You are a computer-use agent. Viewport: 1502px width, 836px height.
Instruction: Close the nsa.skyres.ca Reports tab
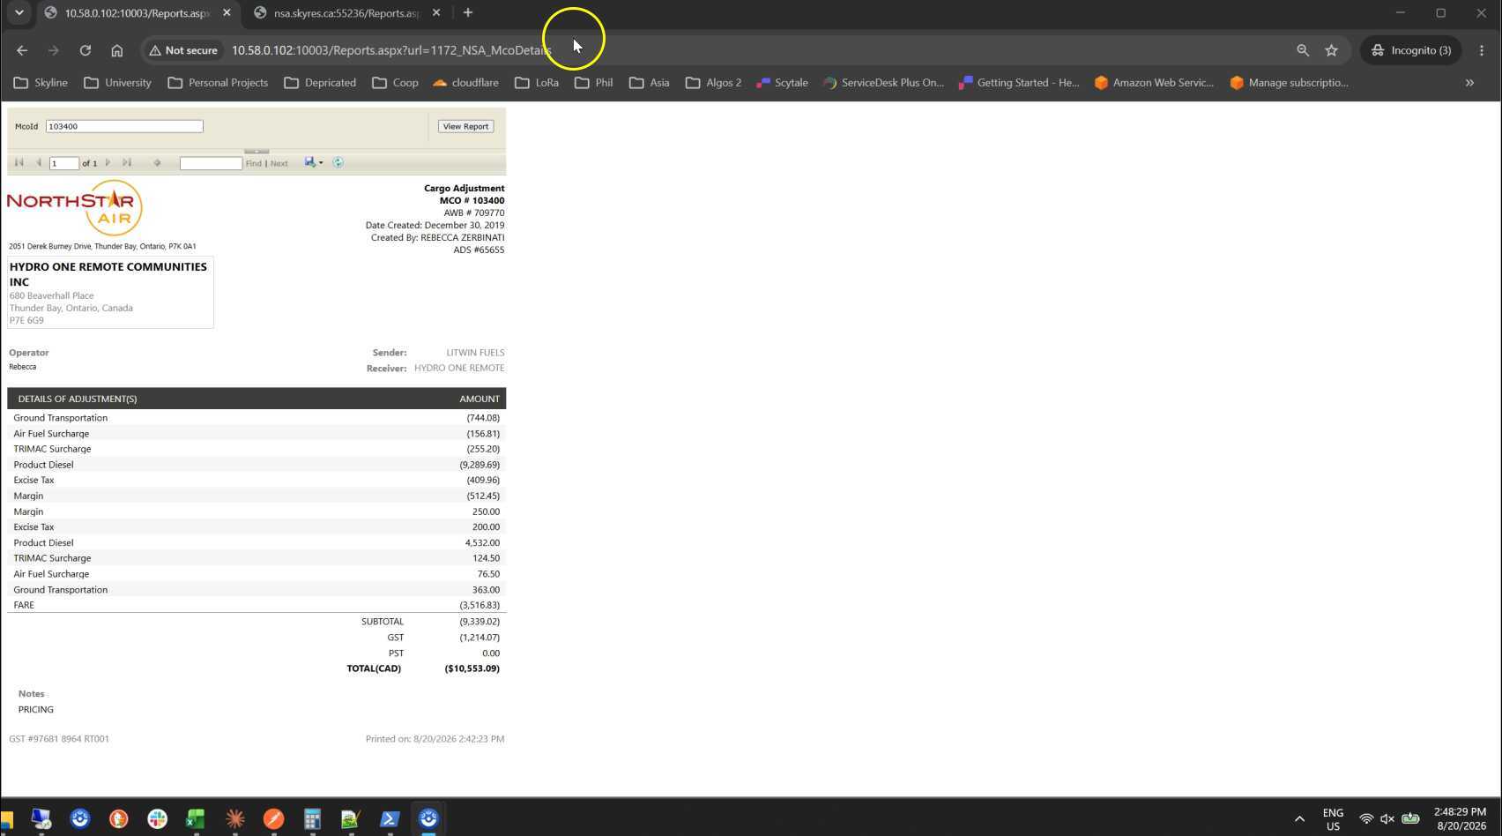point(436,13)
